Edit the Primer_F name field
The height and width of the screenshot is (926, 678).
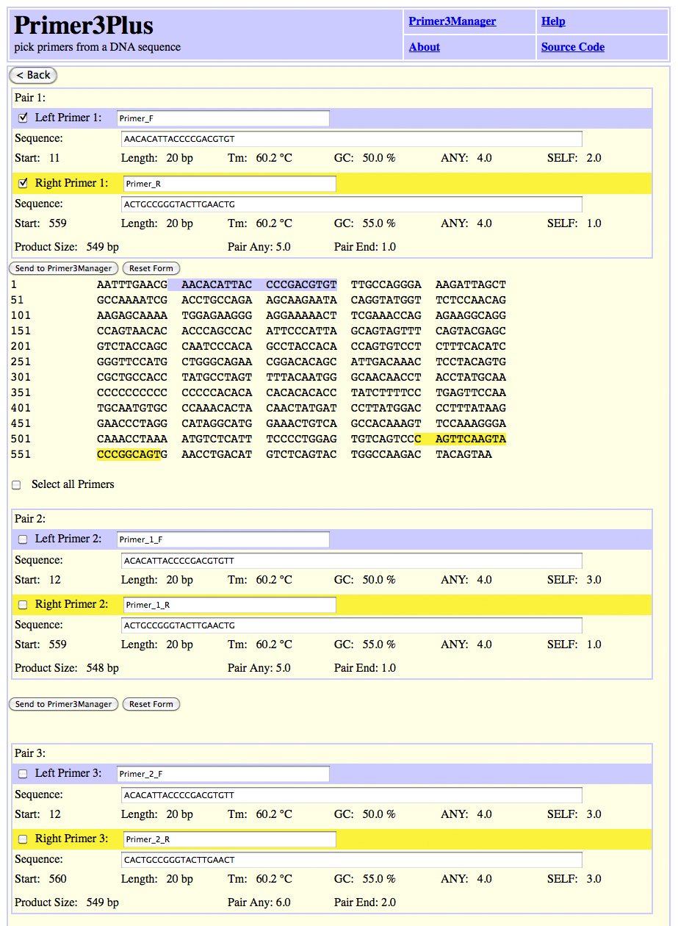tap(223, 118)
